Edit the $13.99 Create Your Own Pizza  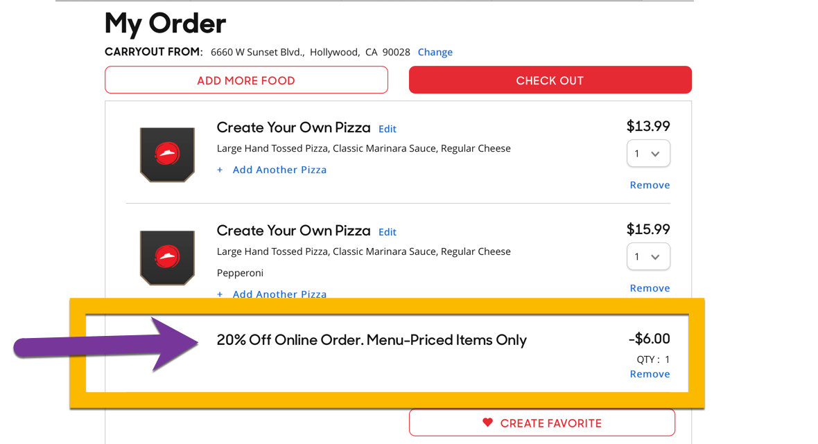coord(387,129)
